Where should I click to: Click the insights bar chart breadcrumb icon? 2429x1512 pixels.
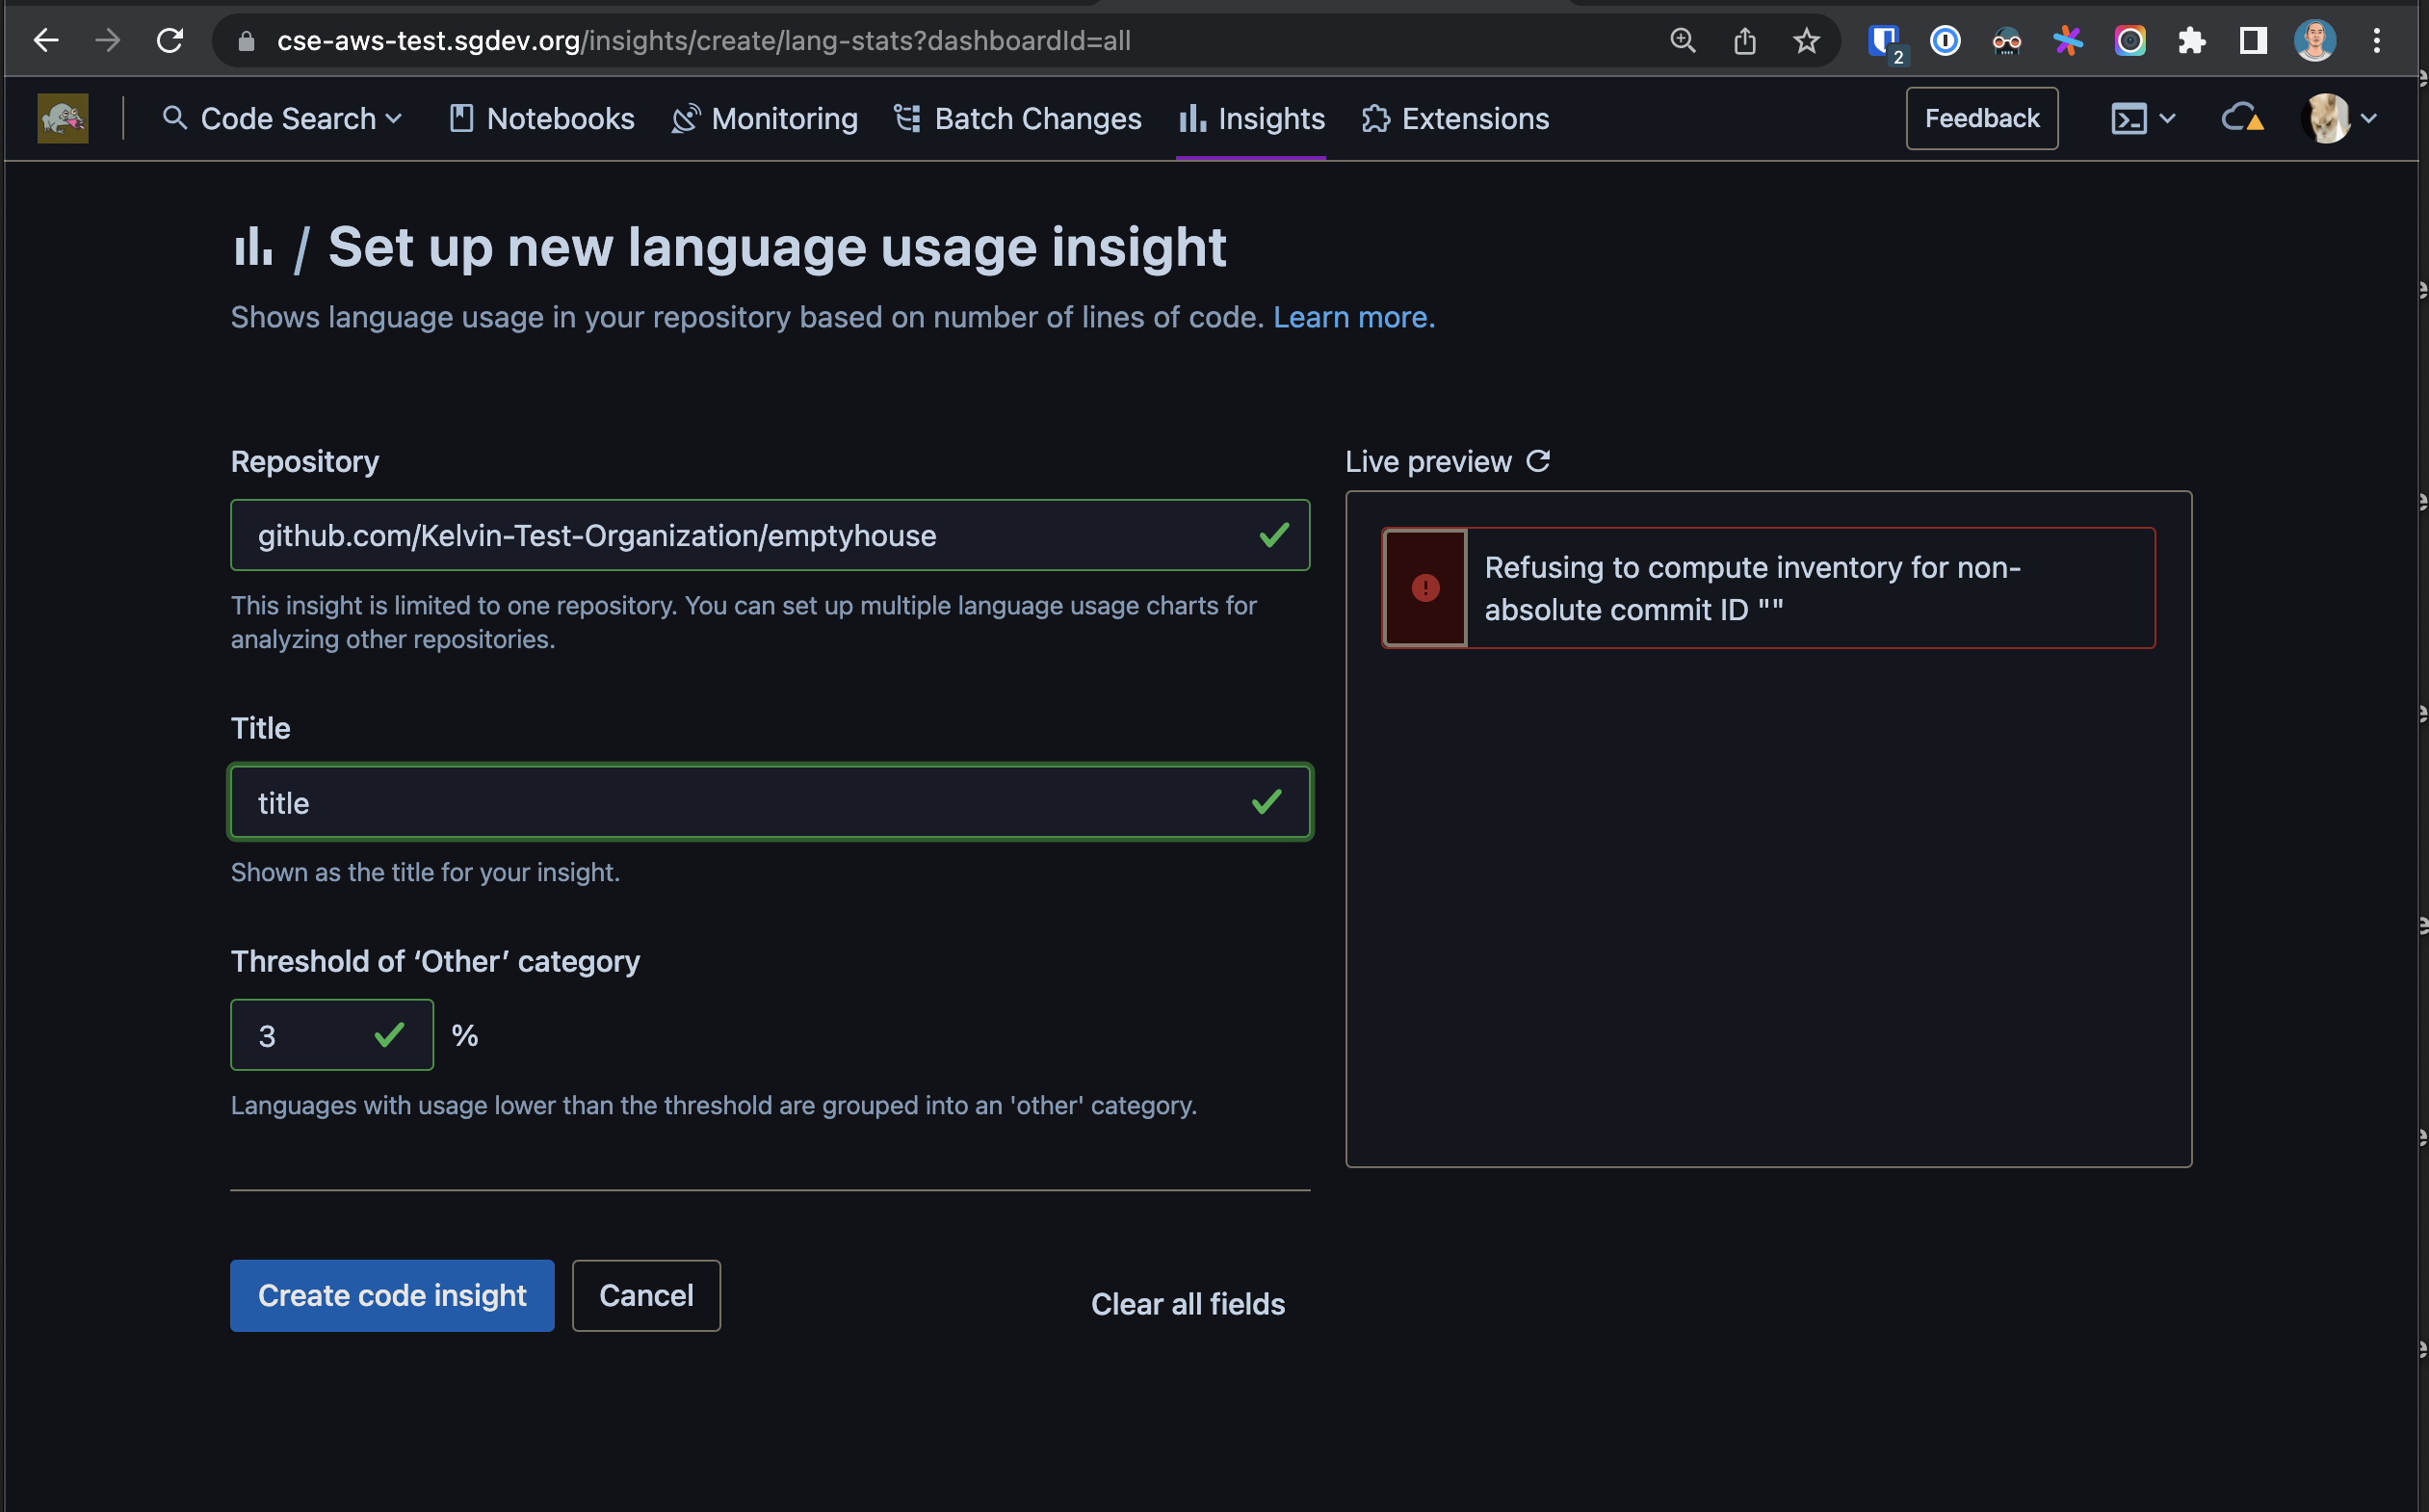coord(253,247)
